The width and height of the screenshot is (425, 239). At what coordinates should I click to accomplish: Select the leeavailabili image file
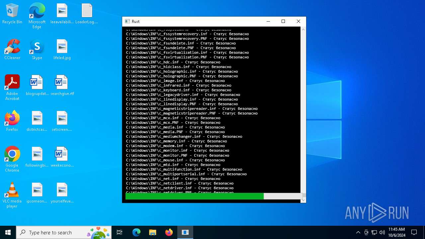click(62, 14)
